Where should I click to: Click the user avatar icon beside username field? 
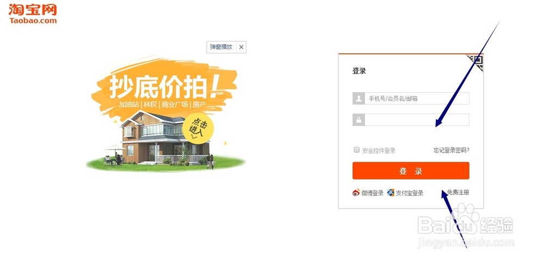[x=358, y=99]
